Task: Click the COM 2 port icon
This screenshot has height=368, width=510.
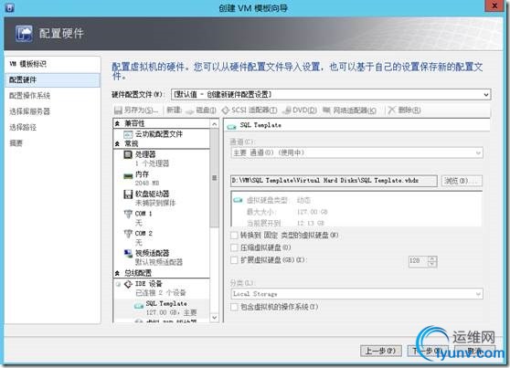Action: (x=128, y=234)
